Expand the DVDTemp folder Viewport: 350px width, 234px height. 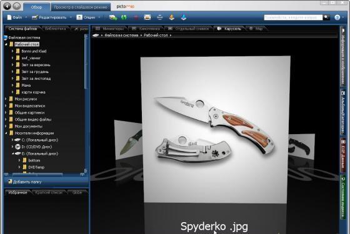tap(19, 167)
